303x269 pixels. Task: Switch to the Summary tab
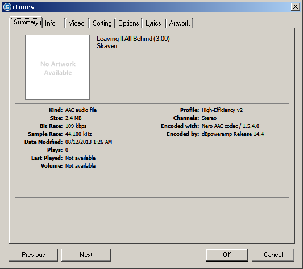point(26,22)
